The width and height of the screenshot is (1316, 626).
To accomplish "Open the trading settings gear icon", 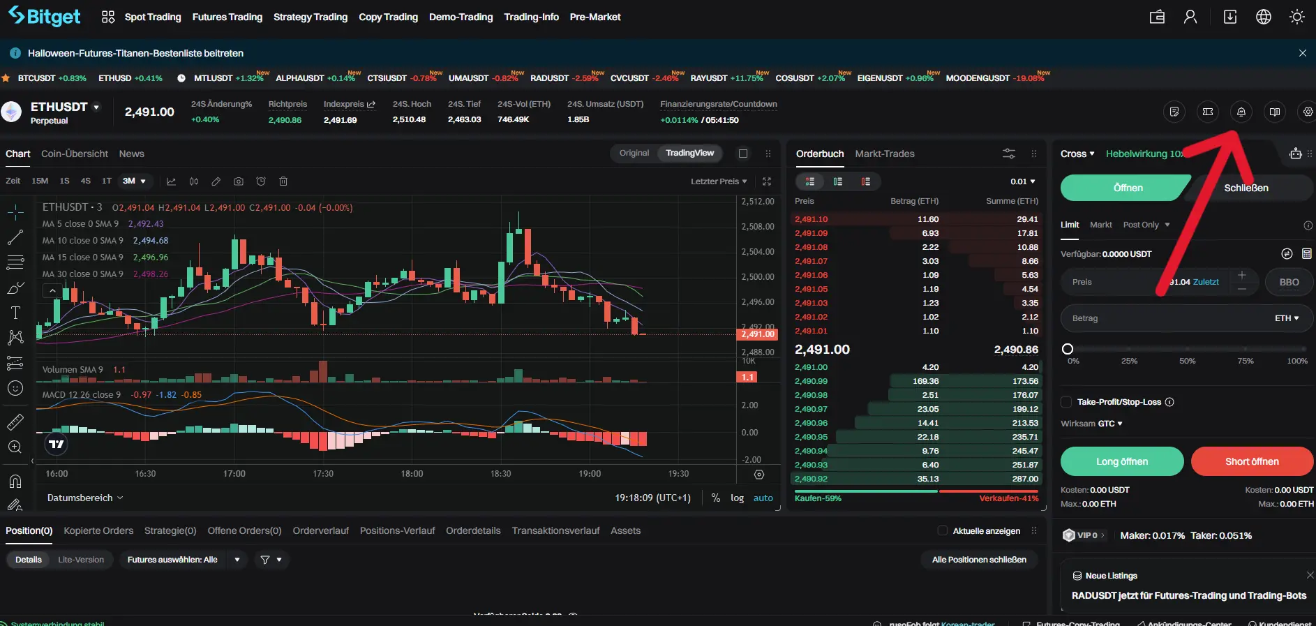I will tap(1308, 112).
